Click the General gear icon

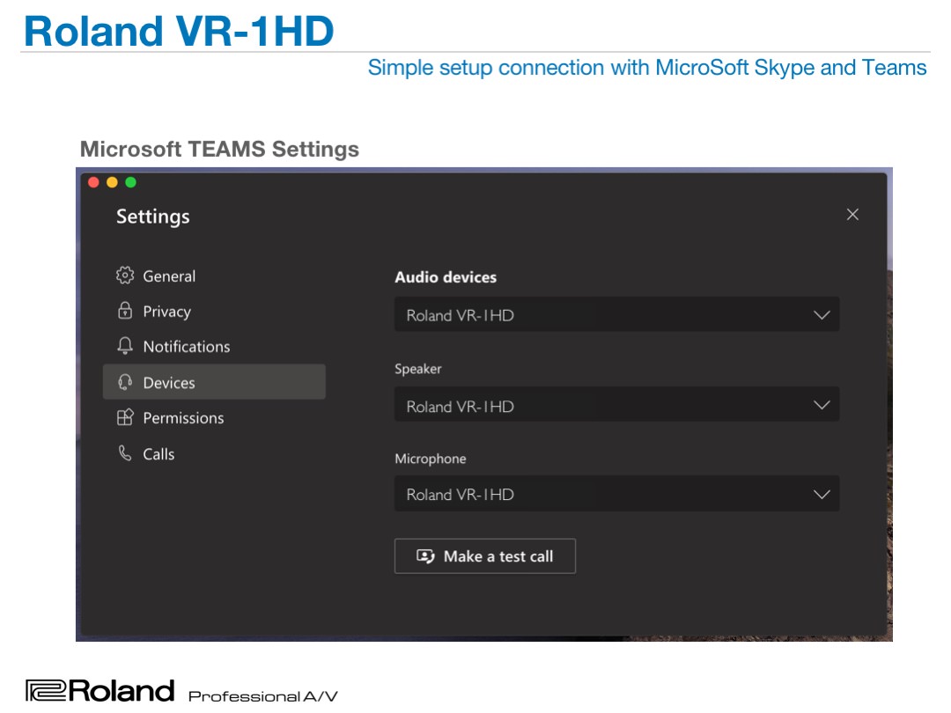125,276
